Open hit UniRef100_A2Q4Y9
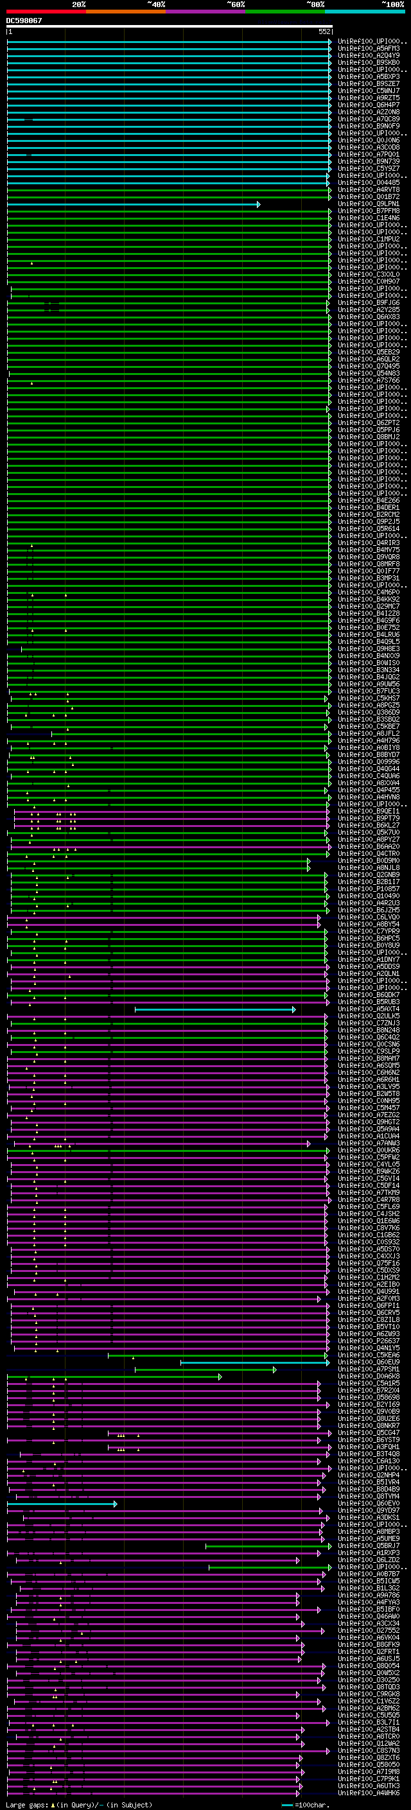The width and height of the screenshot is (411, 1810). click(x=369, y=57)
